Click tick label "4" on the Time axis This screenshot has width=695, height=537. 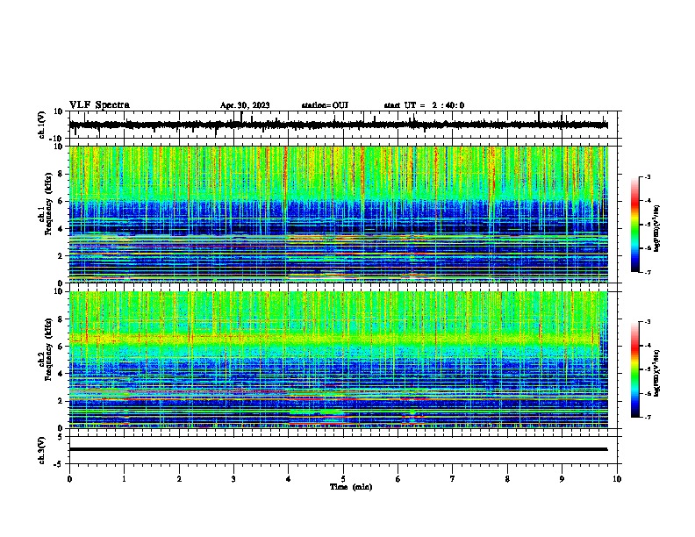click(x=288, y=479)
